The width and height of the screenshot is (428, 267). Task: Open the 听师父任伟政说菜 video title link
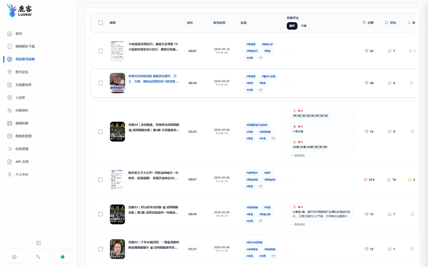pos(154,79)
